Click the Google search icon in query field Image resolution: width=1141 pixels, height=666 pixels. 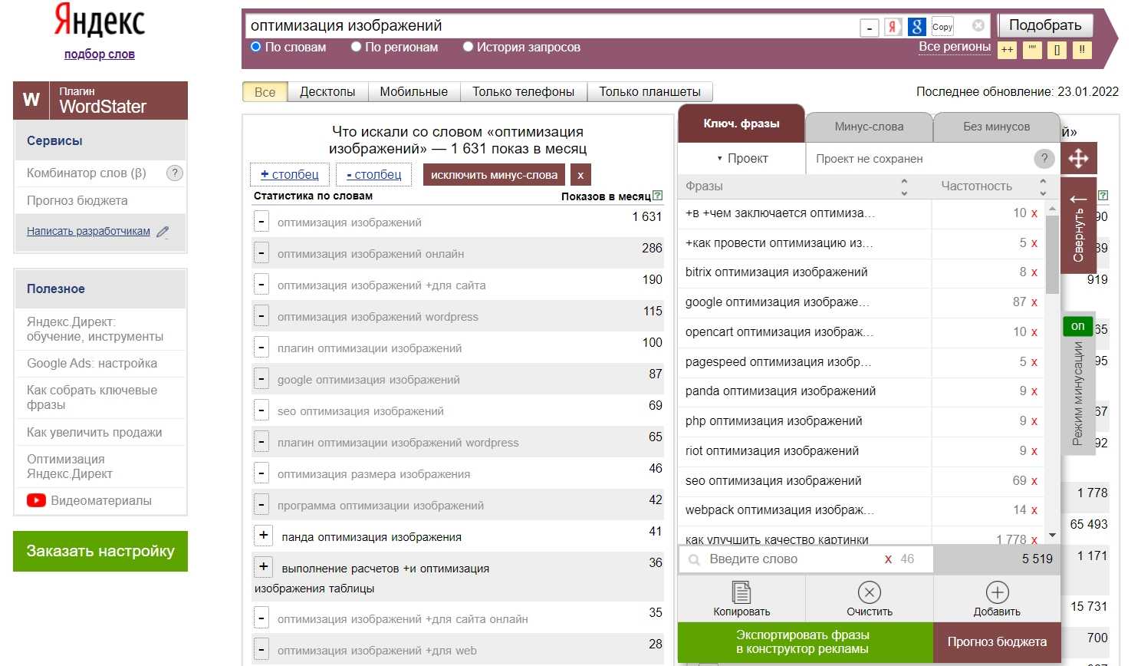(x=916, y=27)
